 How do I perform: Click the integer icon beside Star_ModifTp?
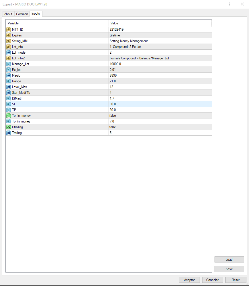click(x=9, y=93)
